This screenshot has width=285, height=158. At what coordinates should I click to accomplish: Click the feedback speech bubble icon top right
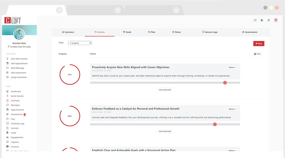click(x=255, y=20)
